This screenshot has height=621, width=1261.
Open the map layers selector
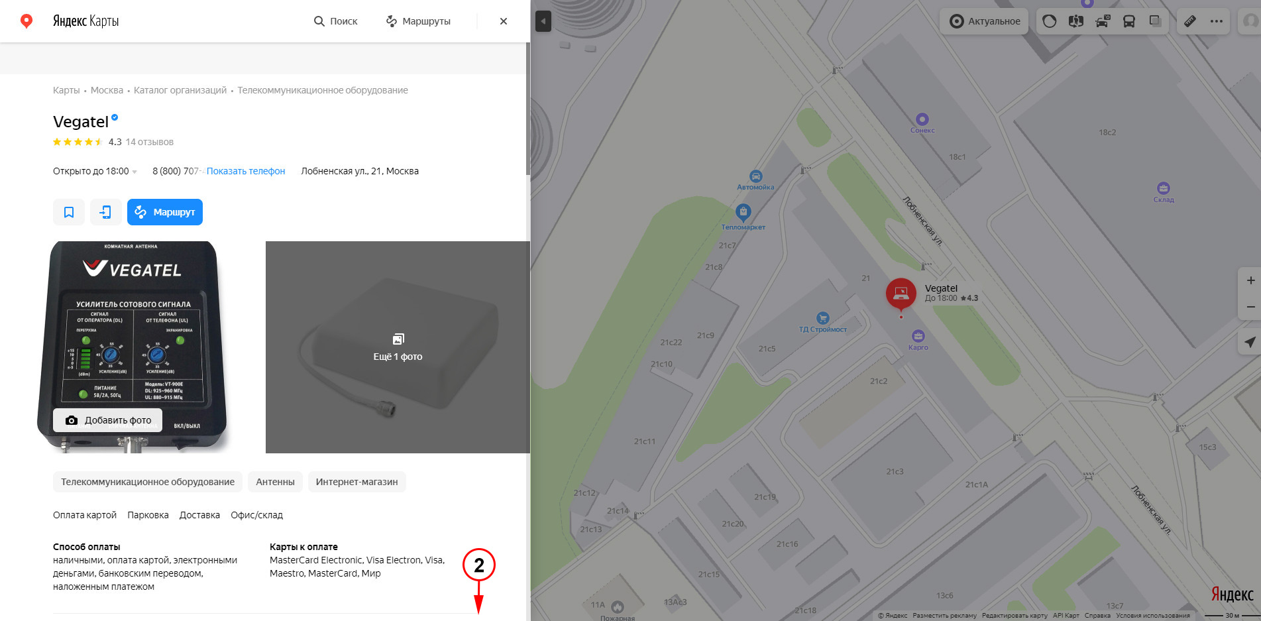[x=1155, y=21]
